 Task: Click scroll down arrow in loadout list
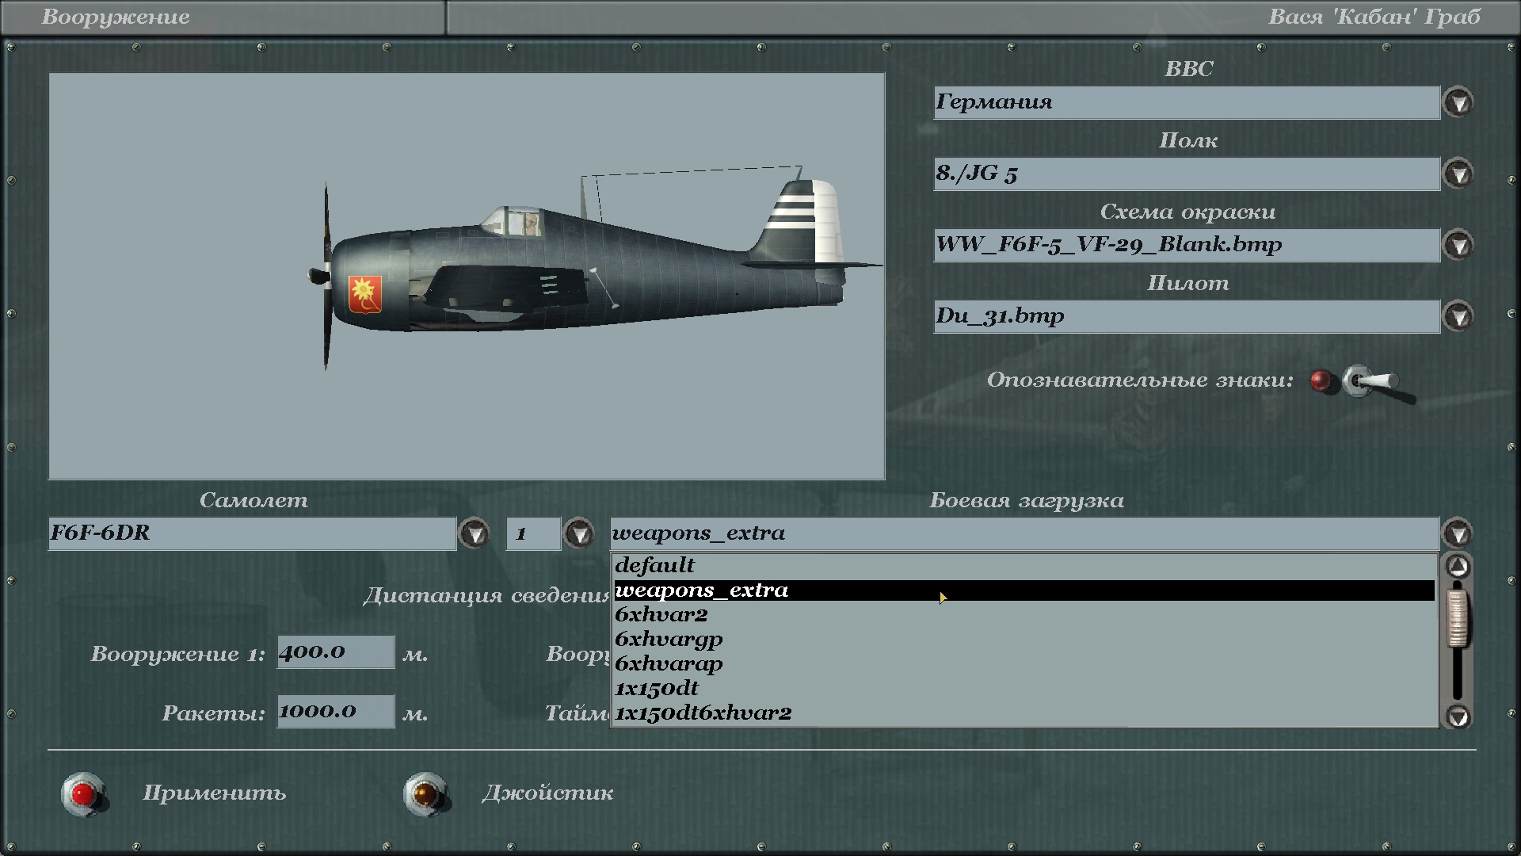pyautogui.click(x=1458, y=717)
